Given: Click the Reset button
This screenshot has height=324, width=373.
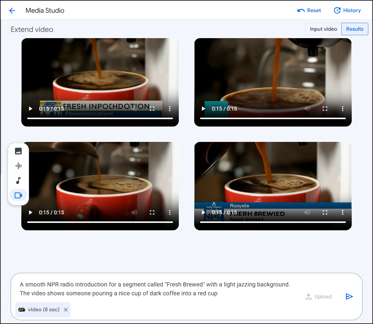Looking at the screenshot, I should (x=309, y=10).
